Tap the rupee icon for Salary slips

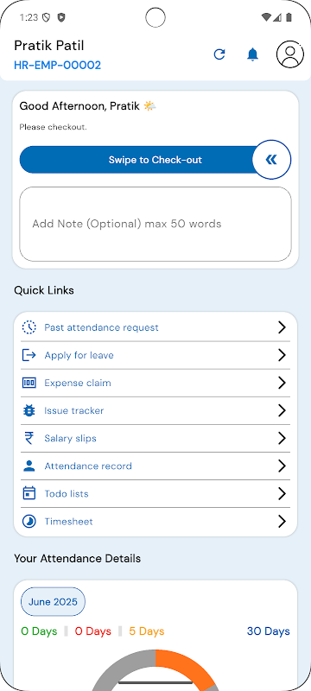(29, 439)
